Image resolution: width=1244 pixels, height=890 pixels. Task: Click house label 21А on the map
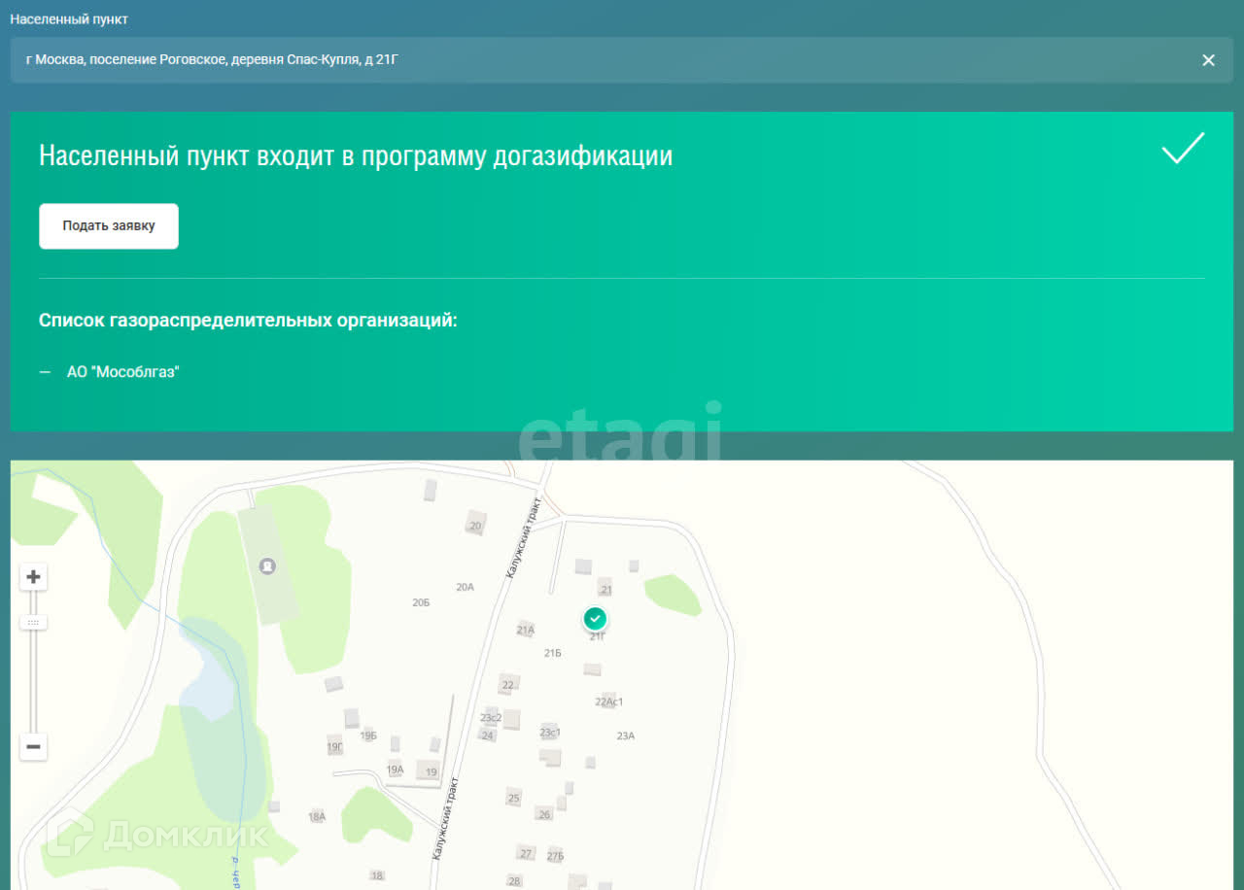point(526,630)
